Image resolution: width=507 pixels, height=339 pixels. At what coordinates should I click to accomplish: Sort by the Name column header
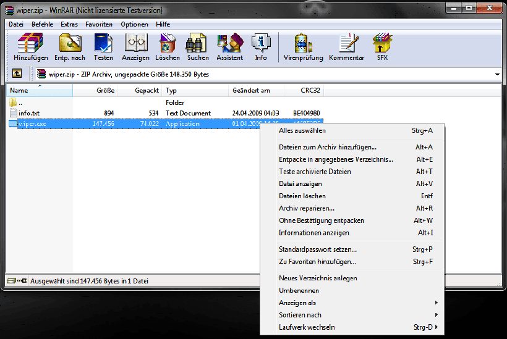pyautogui.click(x=40, y=90)
